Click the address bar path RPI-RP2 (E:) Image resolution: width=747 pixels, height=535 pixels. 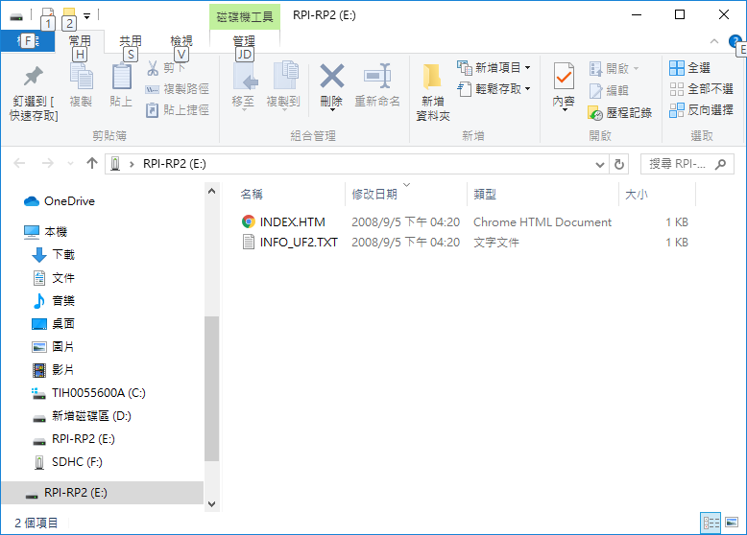pyautogui.click(x=175, y=164)
